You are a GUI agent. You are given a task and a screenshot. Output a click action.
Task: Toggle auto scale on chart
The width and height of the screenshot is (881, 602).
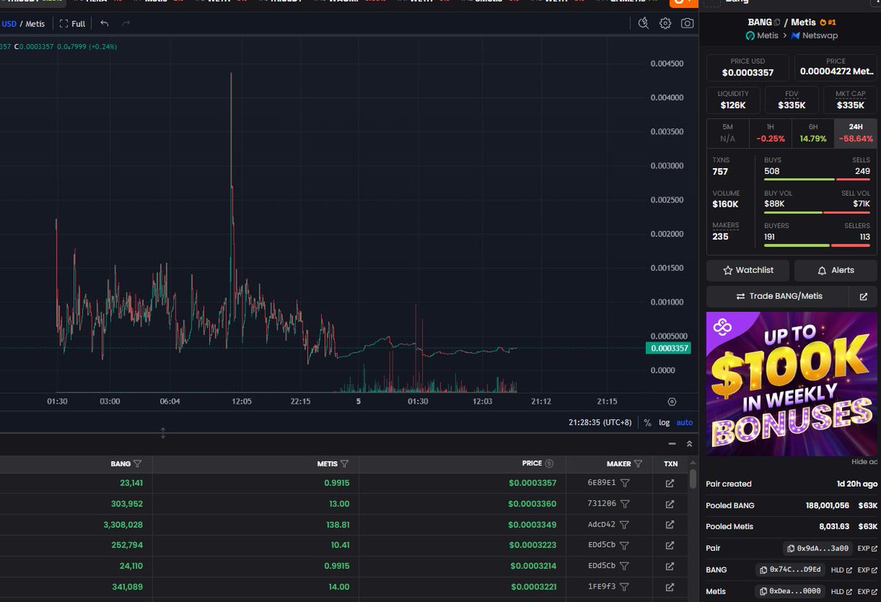pos(684,422)
